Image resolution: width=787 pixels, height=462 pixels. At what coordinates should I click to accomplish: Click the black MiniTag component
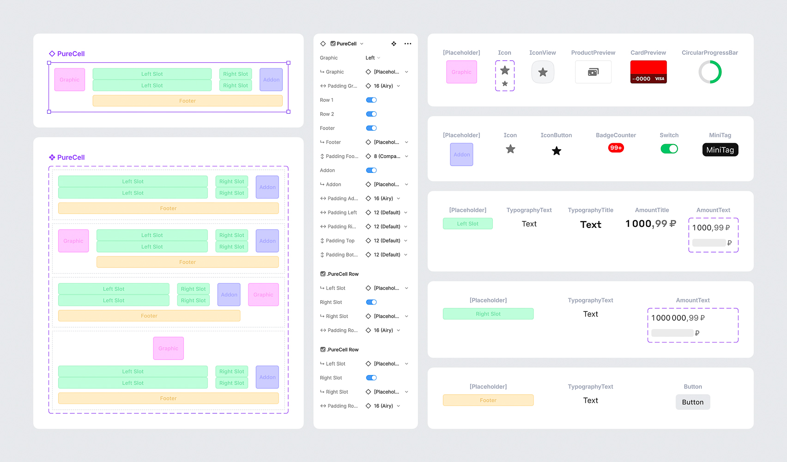(720, 150)
